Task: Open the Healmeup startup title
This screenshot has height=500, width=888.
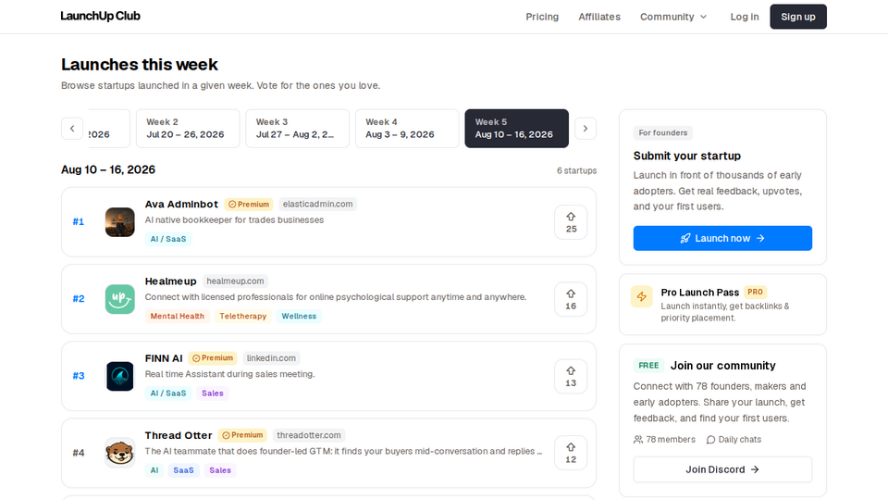Action: click(x=170, y=281)
